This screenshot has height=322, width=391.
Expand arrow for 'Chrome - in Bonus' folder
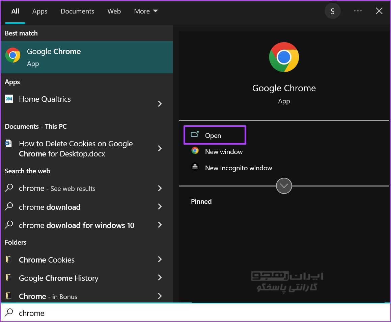[x=160, y=296]
